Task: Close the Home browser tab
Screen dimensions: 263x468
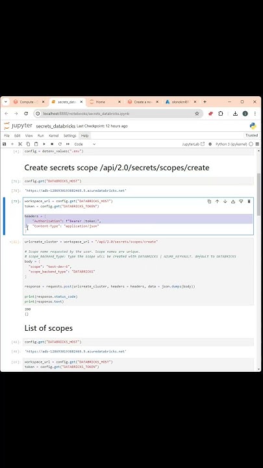Action: point(119,102)
